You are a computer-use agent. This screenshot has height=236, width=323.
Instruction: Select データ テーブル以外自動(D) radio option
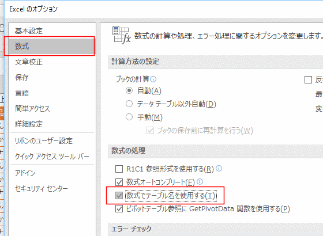click(129, 104)
